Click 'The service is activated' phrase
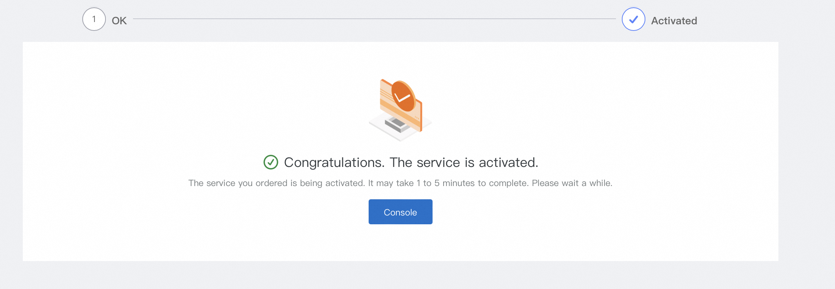The width and height of the screenshot is (835, 289). tap(464, 162)
